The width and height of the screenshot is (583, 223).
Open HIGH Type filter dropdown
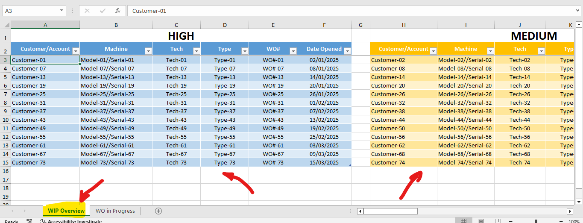[x=245, y=51]
